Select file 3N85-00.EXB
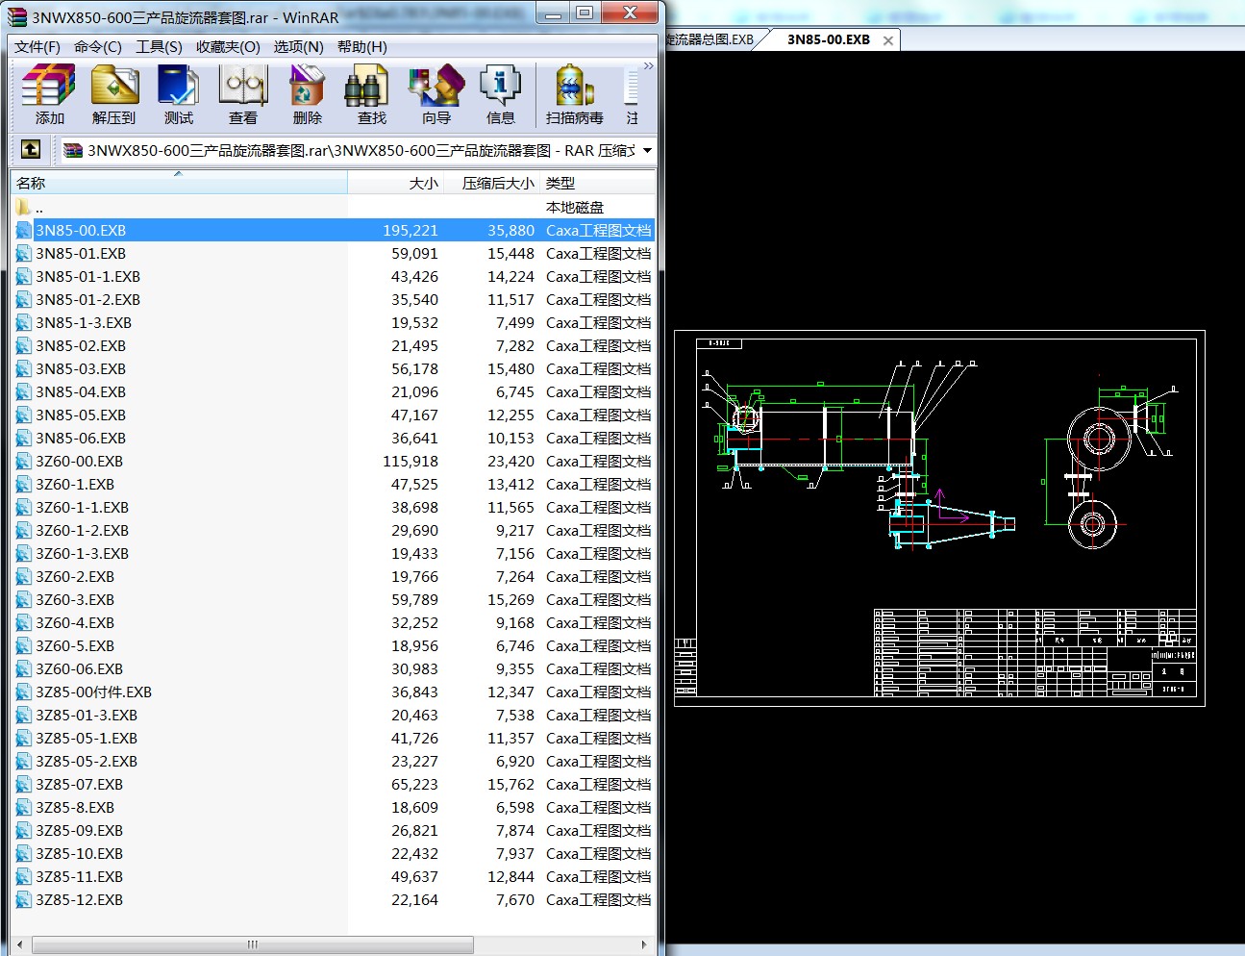This screenshot has width=1245, height=956. pyautogui.click(x=334, y=230)
